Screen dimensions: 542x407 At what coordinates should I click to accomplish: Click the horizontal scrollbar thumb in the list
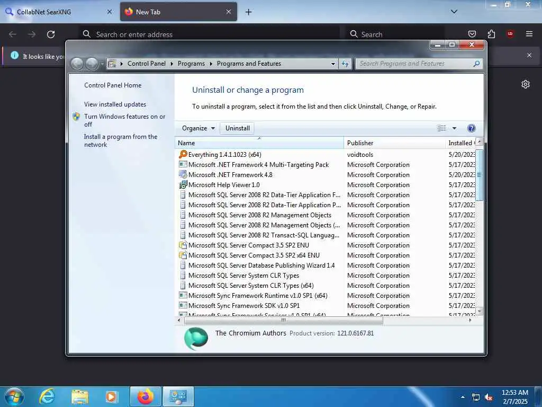(x=284, y=321)
